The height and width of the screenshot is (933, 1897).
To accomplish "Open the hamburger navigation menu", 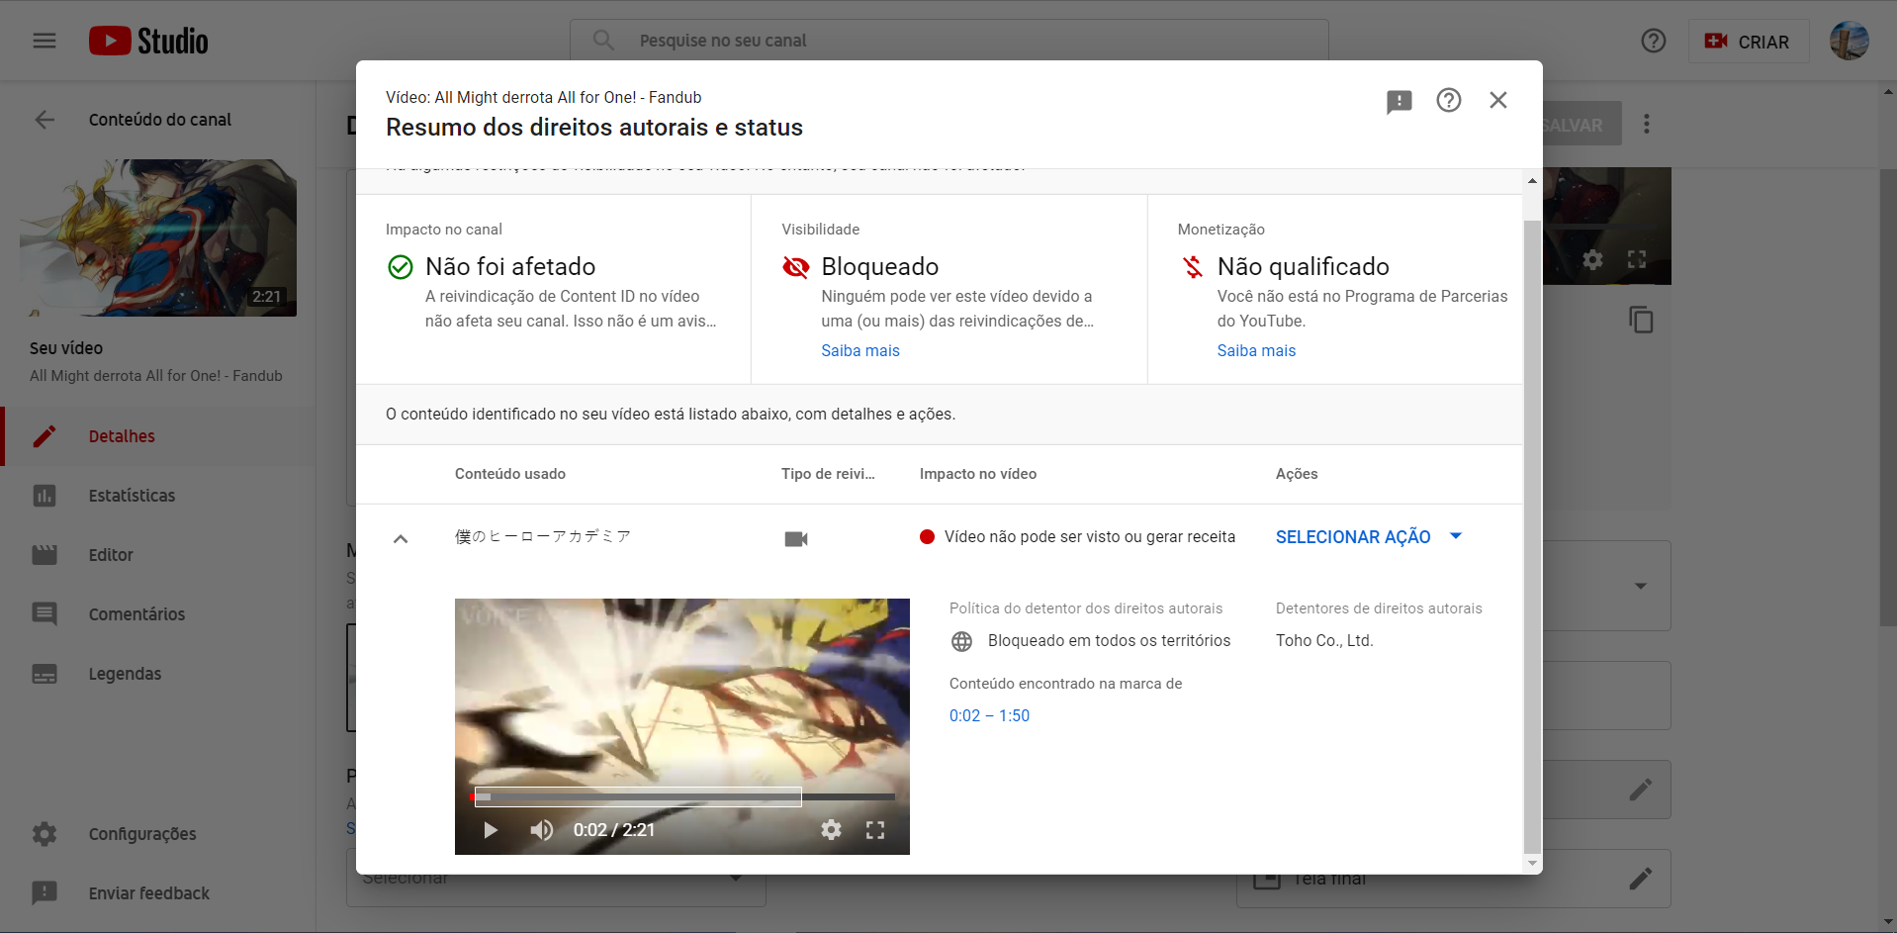I will (x=45, y=41).
